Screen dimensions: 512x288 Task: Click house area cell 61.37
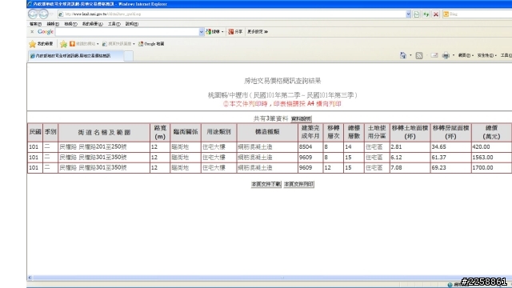(x=450, y=158)
